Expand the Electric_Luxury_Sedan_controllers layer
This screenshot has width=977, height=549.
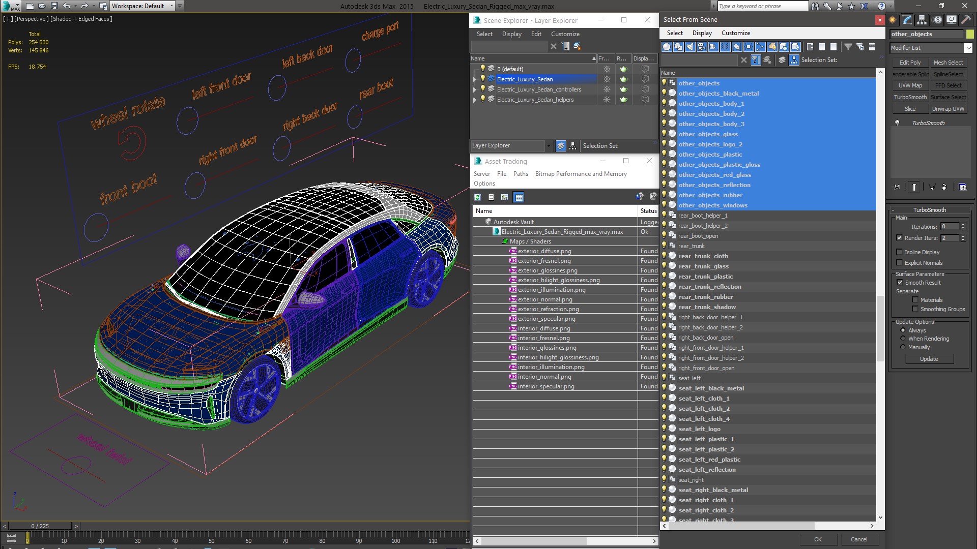[475, 89]
